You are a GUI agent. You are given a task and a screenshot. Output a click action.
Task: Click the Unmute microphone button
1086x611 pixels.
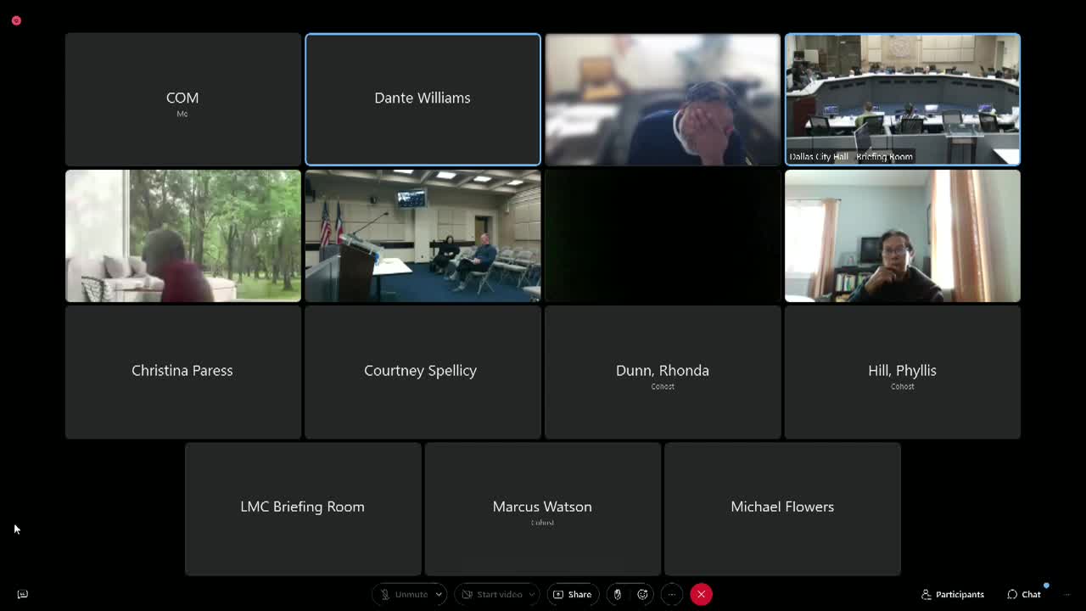[x=404, y=594]
